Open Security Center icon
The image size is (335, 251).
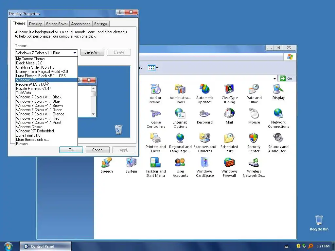(x=254, y=143)
